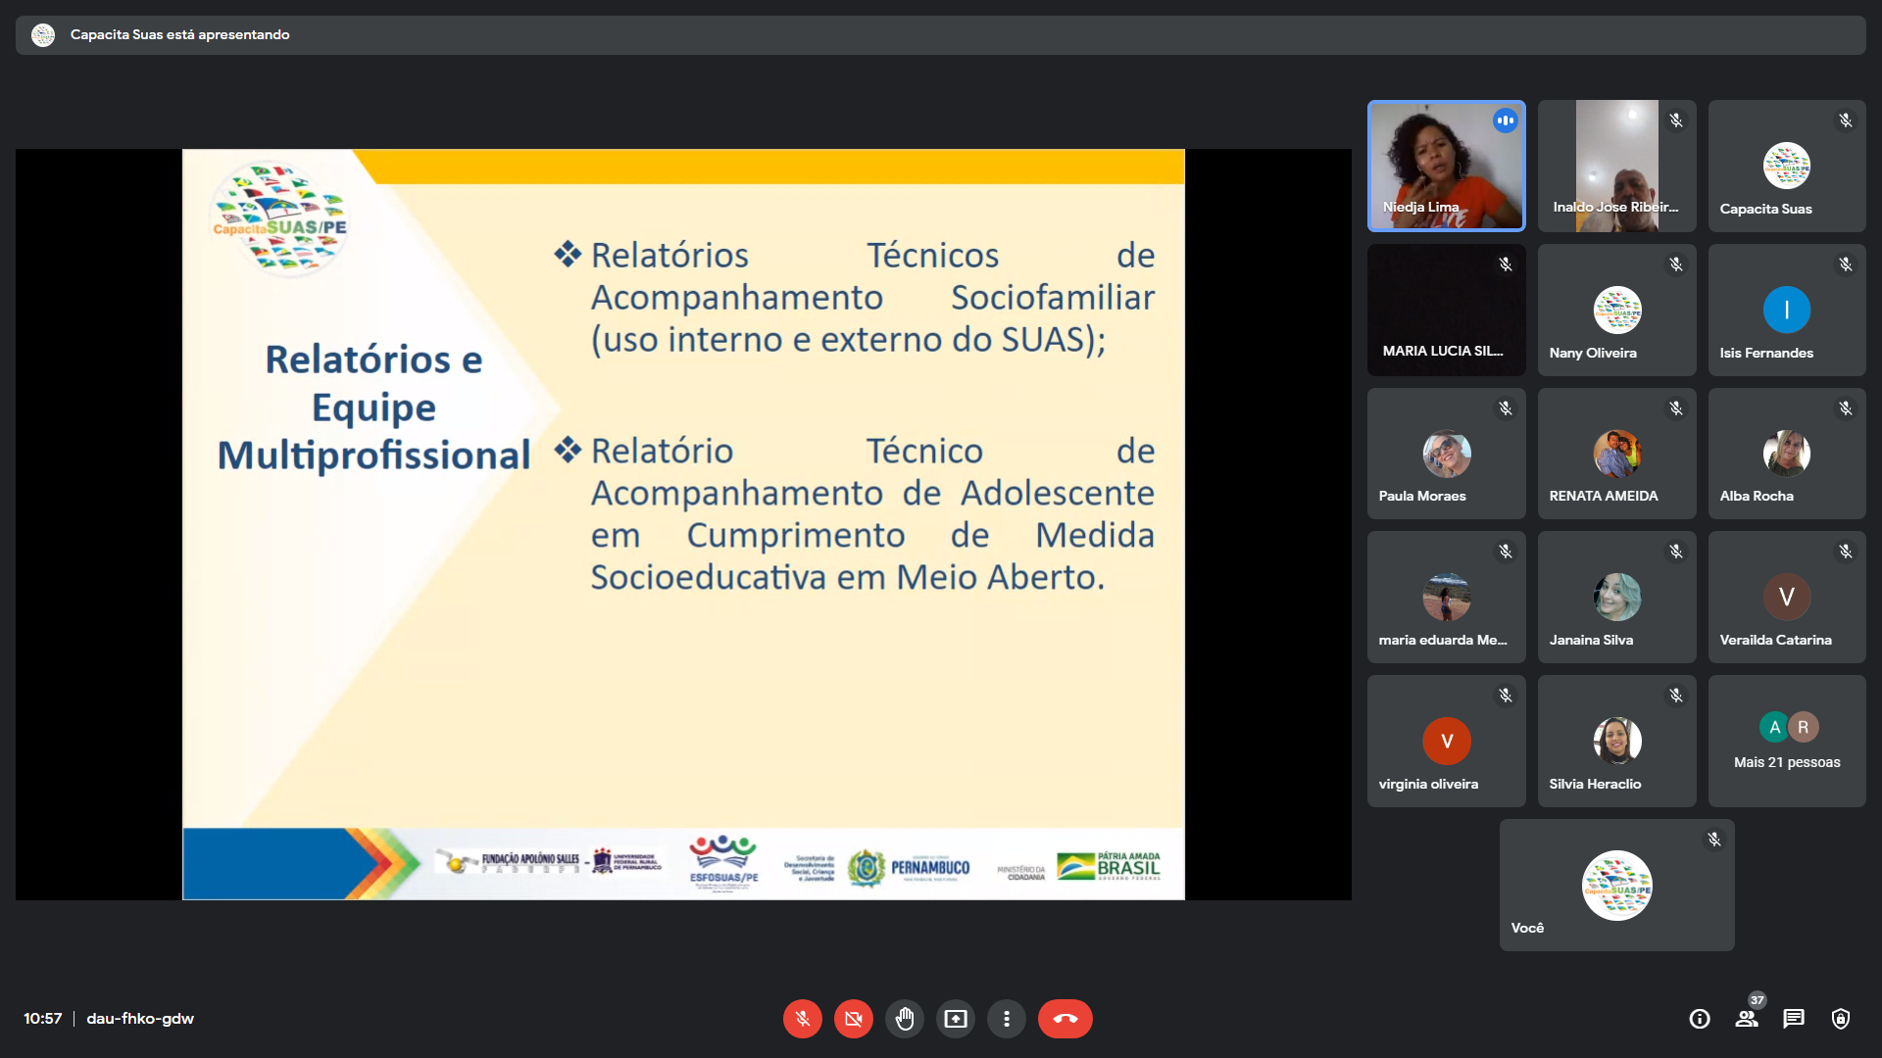Click Capacita Suas presenting banner
Viewport: 1882px width, 1058px height.
pos(179,34)
